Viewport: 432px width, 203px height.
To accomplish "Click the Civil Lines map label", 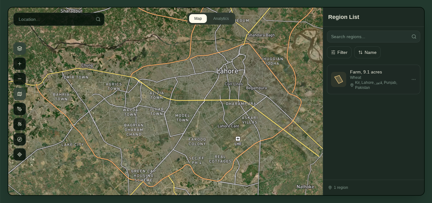I will pyautogui.click(x=234, y=84).
